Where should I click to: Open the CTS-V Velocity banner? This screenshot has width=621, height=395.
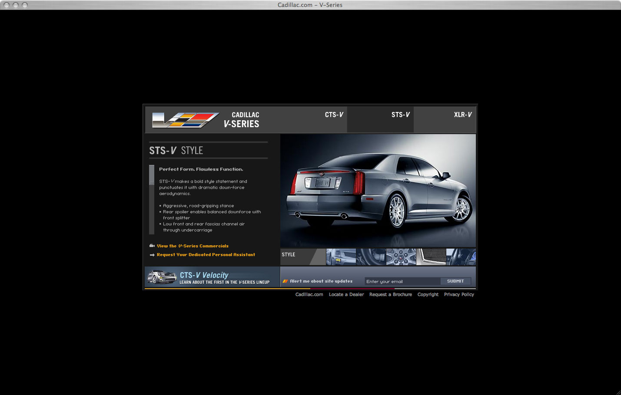(212, 277)
